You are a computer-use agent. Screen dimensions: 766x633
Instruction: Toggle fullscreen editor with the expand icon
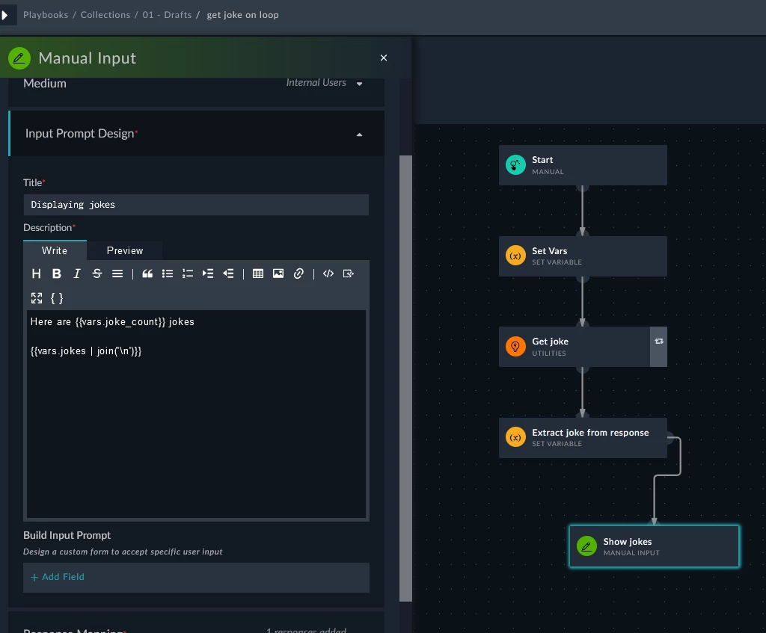[37, 298]
